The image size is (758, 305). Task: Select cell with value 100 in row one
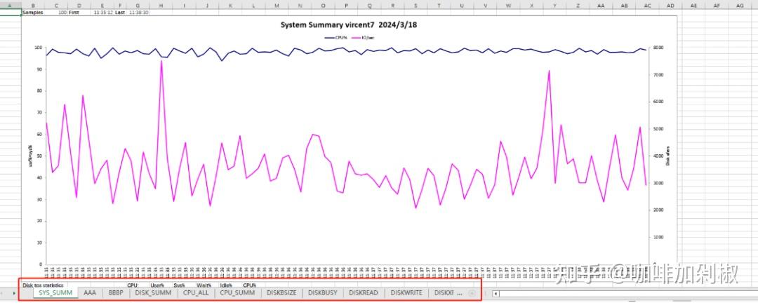[x=56, y=13]
